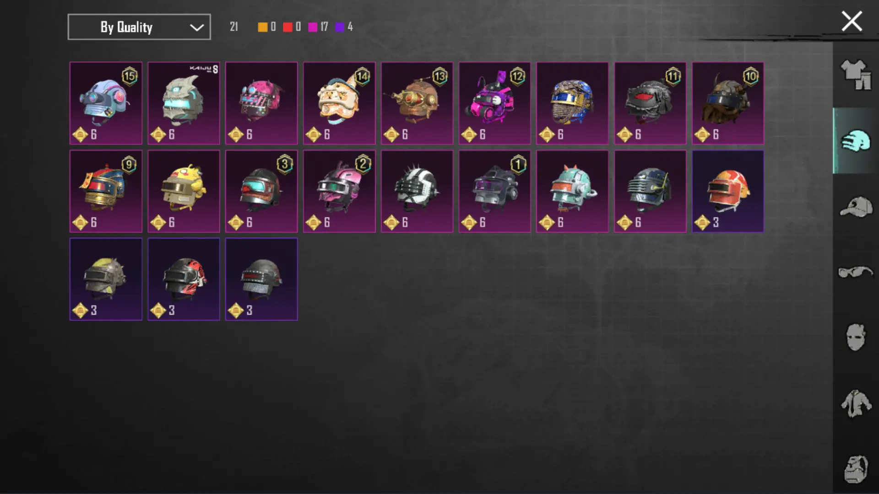This screenshot has height=494, width=879.
Task: Switch to the cap headwear category
Action: click(x=856, y=207)
